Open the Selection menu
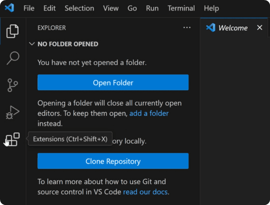270x205 pixels. click(79, 8)
